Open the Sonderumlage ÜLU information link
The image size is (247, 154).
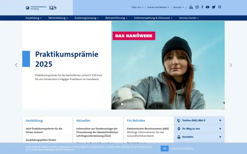tap(97, 132)
